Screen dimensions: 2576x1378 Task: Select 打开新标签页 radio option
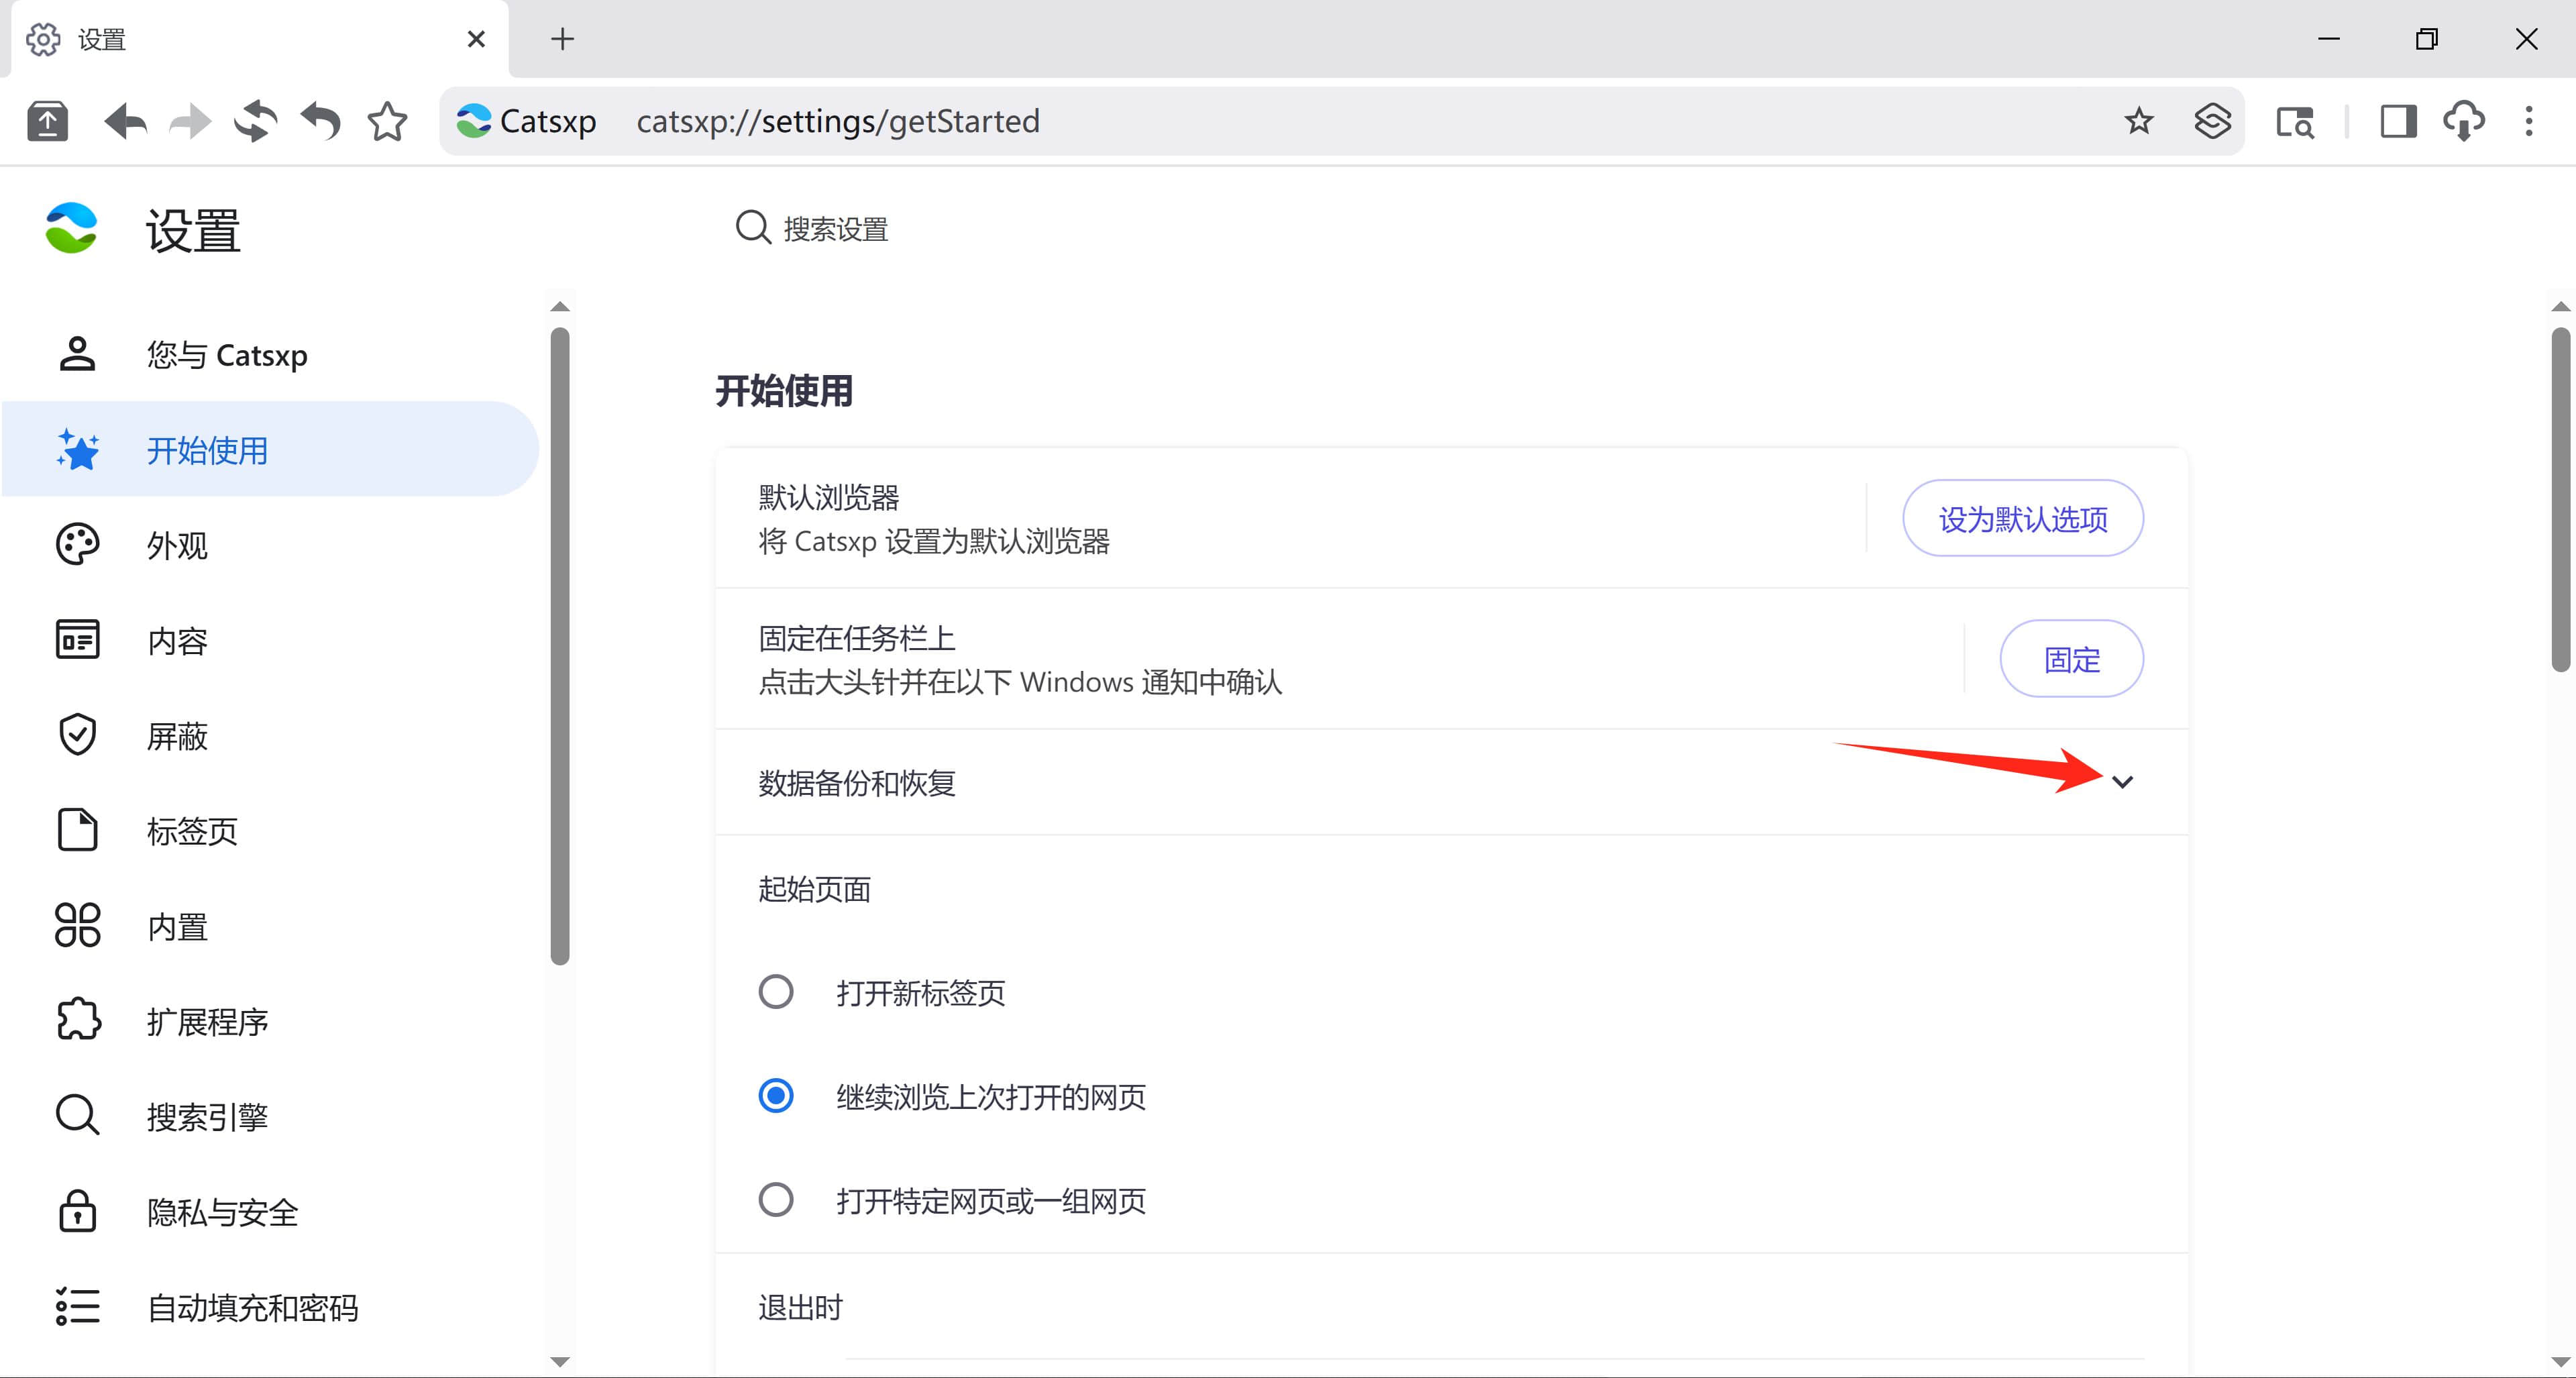pos(776,992)
